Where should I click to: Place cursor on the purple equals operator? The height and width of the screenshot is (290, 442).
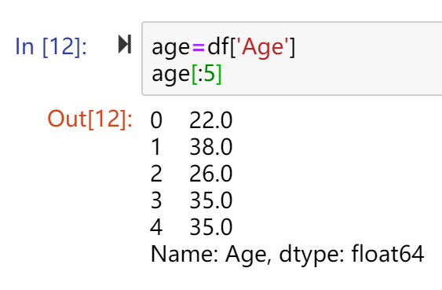199,48
